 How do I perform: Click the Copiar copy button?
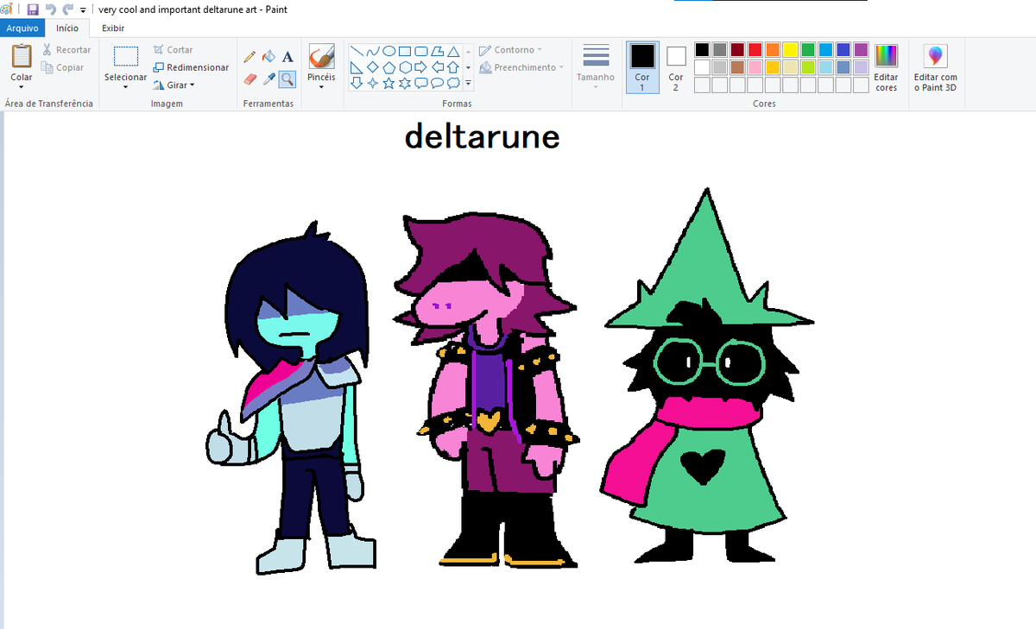click(63, 67)
